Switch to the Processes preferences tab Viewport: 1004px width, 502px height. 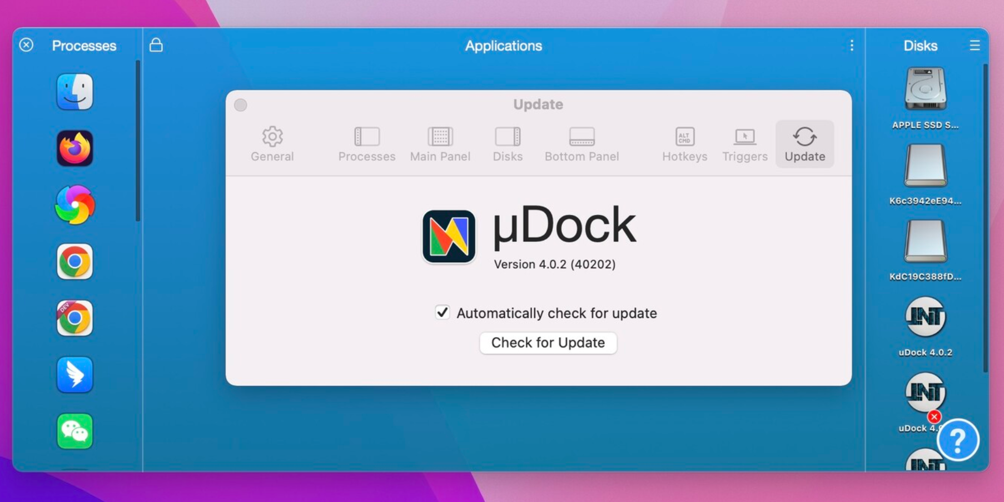pyautogui.click(x=367, y=144)
